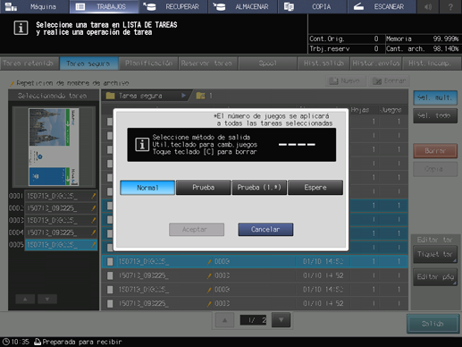Select Espere output method
The width and height of the screenshot is (462, 347).
tap(315, 188)
